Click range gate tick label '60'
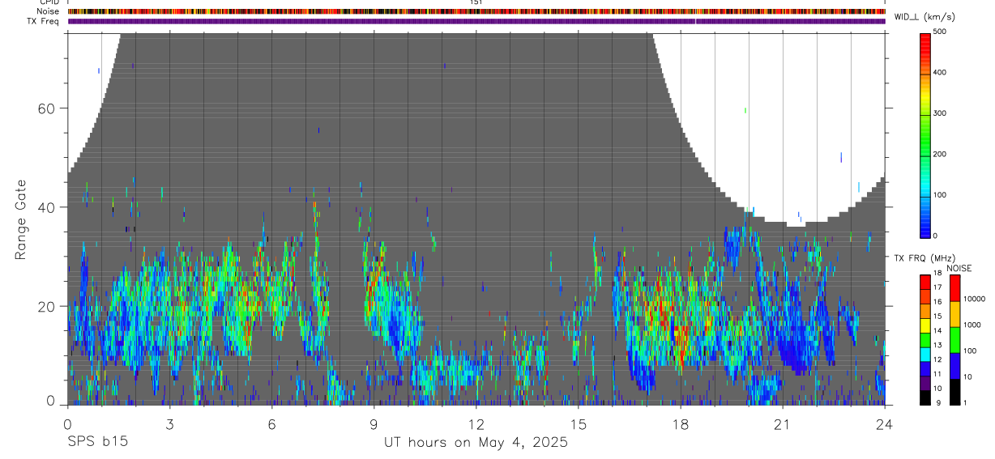 pyautogui.click(x=45, y=108)
